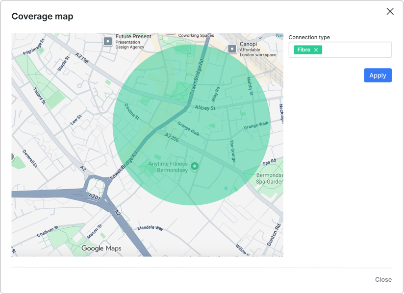Click the A2198 road label
The image size is (404, 294).
click(82, 58)
